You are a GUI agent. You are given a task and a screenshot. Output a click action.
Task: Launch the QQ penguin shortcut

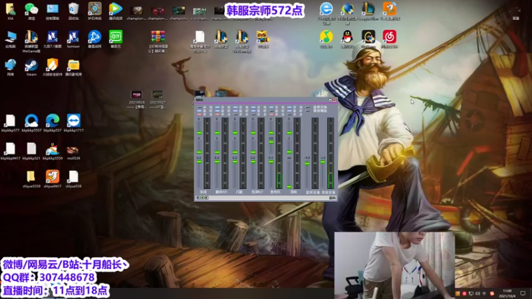click(x=347, y=39)
